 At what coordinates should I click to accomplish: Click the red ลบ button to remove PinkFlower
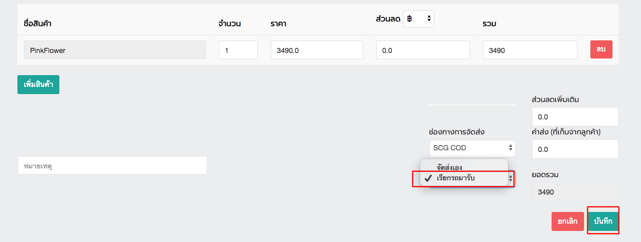coord(601,49)
